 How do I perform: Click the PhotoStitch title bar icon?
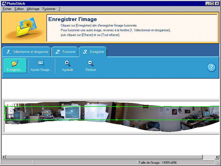[x=4, y=3]
